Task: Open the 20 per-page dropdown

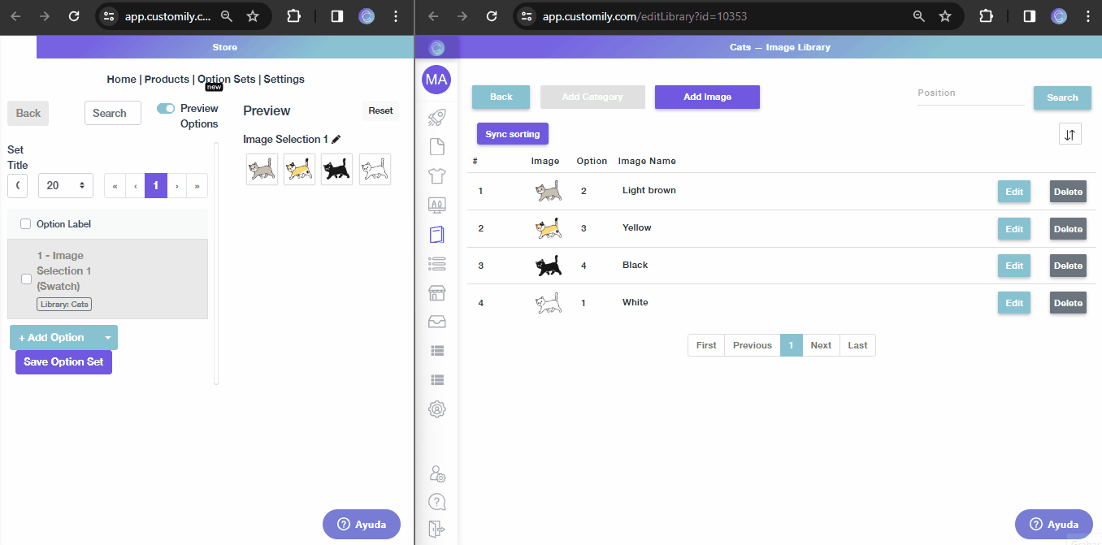Action: [66, 185]
